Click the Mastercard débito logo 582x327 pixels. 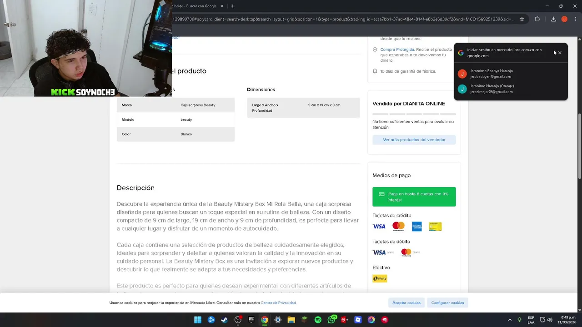[x=410, y=253]
